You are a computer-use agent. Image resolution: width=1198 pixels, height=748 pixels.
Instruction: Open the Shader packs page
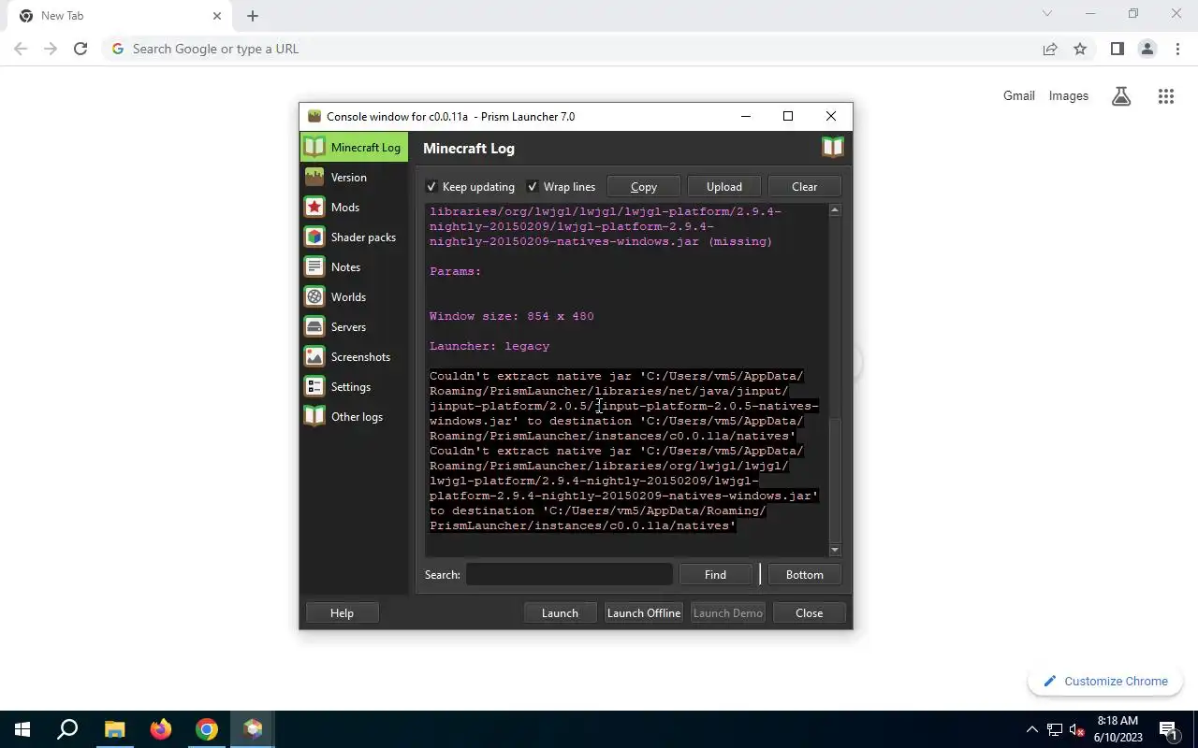coord(354,237)
